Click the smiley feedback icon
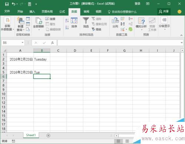The width and height of the screenshot is (185, 144). [x=179, y=12]
